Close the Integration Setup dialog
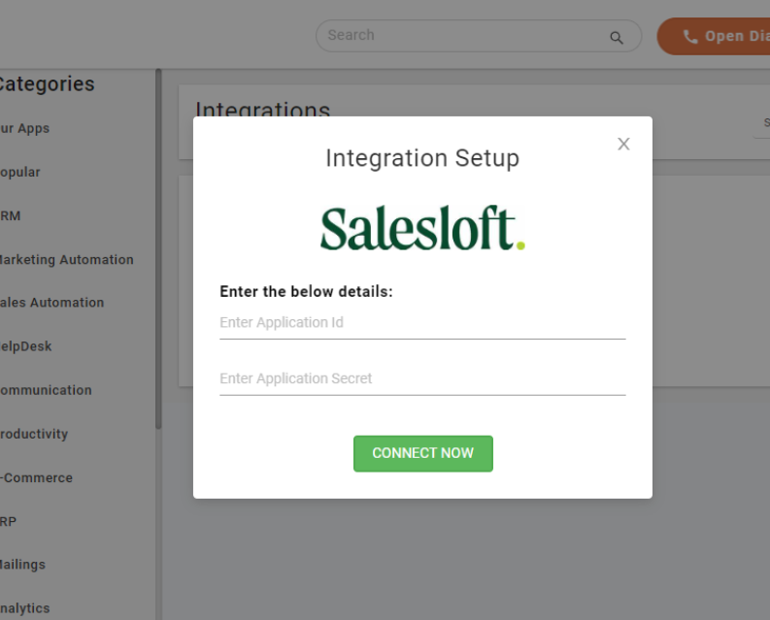 [x=623, y=145]
